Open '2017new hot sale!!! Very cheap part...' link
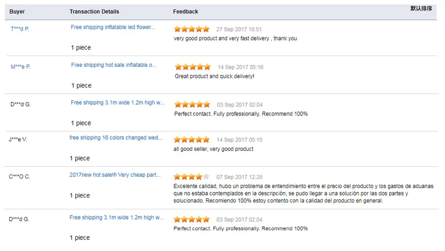This screenshot has width=445, height=251. point(115,175)
